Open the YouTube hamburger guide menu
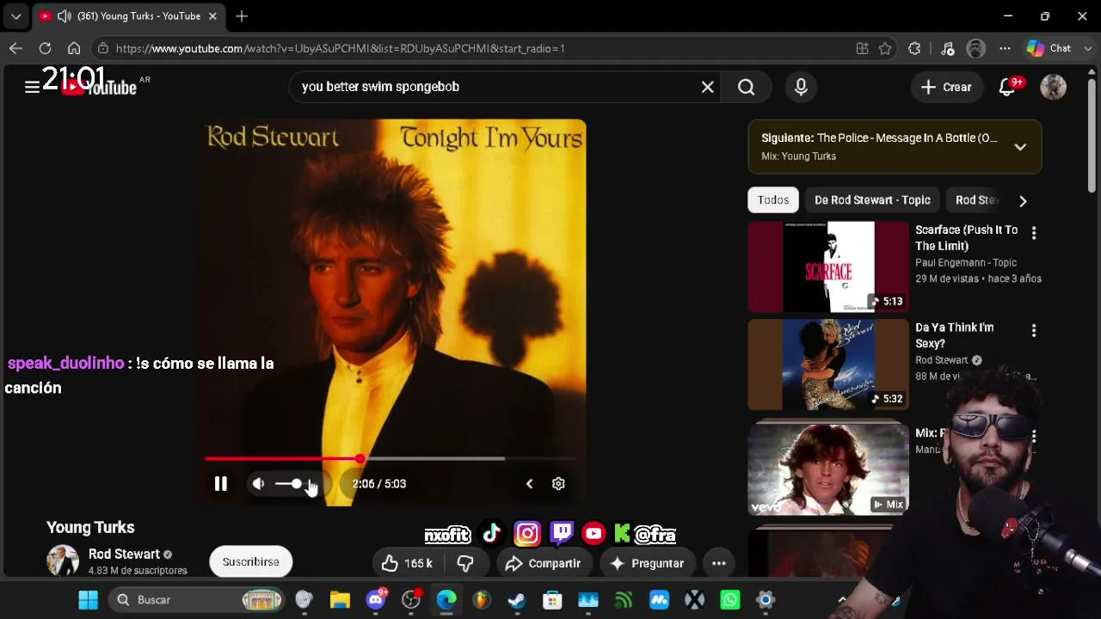Screen dimensions: 1101x619 point(32,87)
